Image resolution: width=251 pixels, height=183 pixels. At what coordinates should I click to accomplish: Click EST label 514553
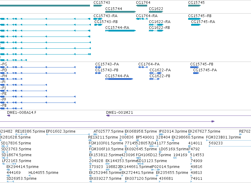click(197, 155)
